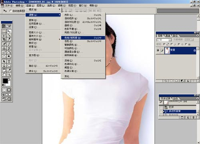Select the Clone Stamp tool

coord(4,48)
